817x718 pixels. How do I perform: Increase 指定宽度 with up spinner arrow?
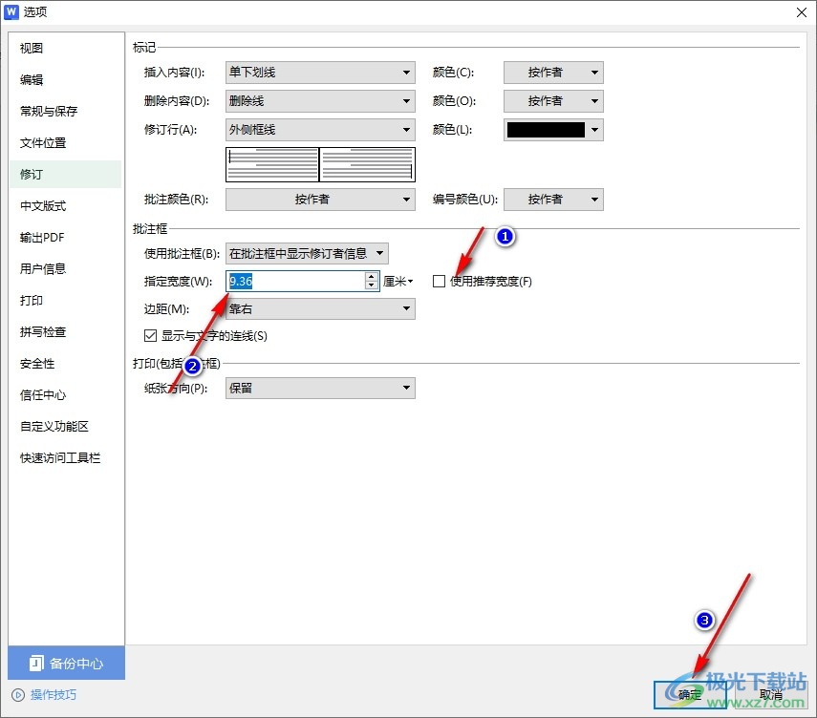372,277
